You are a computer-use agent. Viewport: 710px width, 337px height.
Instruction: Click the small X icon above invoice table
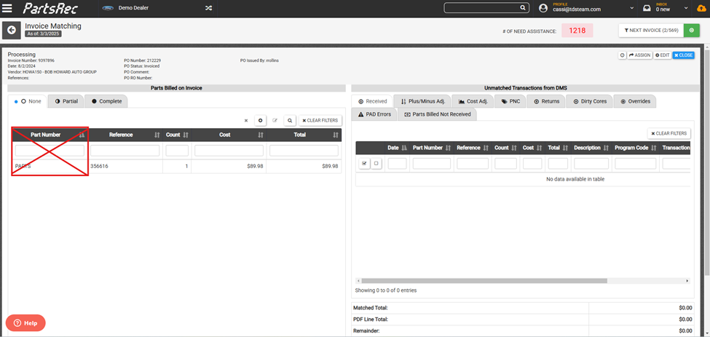[246, 121]
